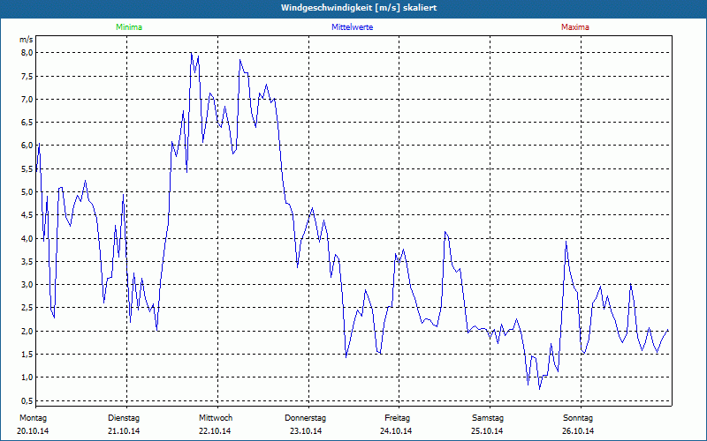Click the 8,0 m/s peak of the curve
The image size is (707, 441).
pyautogui.click(x=191, y=53)
